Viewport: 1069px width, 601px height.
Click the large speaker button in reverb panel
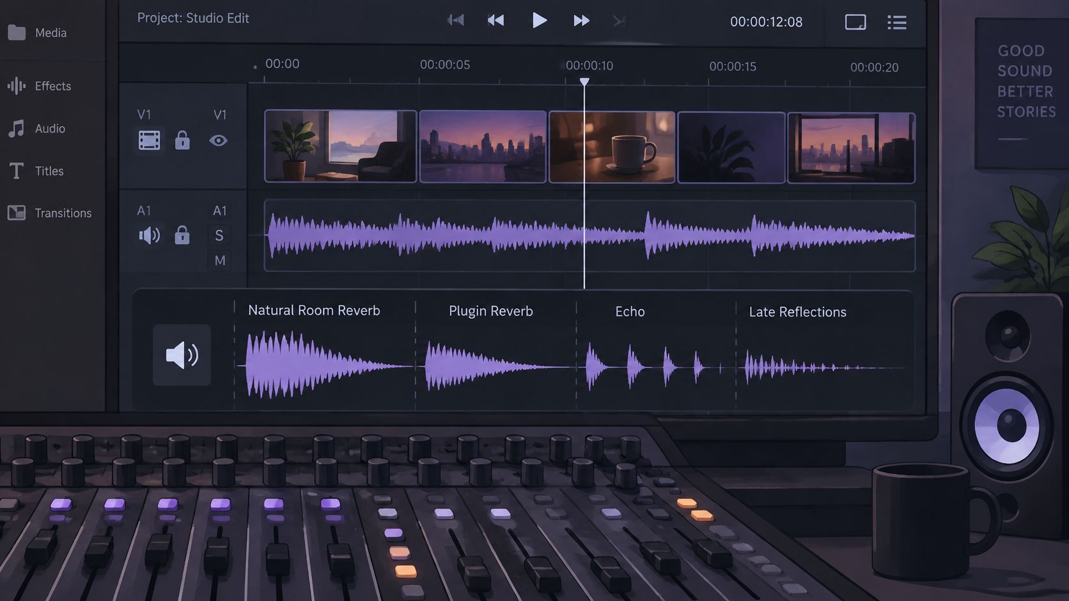182,355
